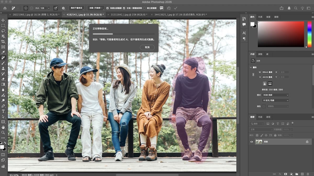Open the RGB 色彩 mode dropdown
314x176 pixels.
click(276, 95)
